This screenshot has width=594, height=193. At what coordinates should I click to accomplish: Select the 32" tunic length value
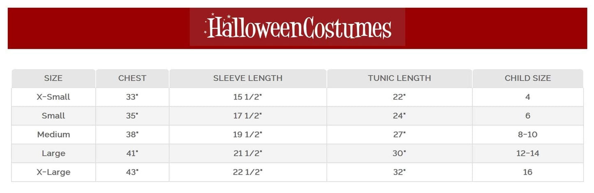(x=399, y=172)
